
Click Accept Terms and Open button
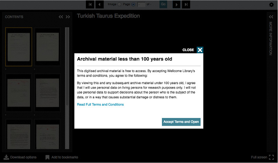(x=181, y=122)
